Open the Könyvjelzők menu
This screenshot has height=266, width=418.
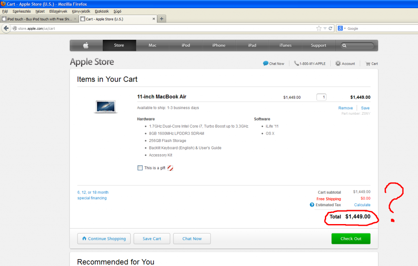click(x=81, y=11)
